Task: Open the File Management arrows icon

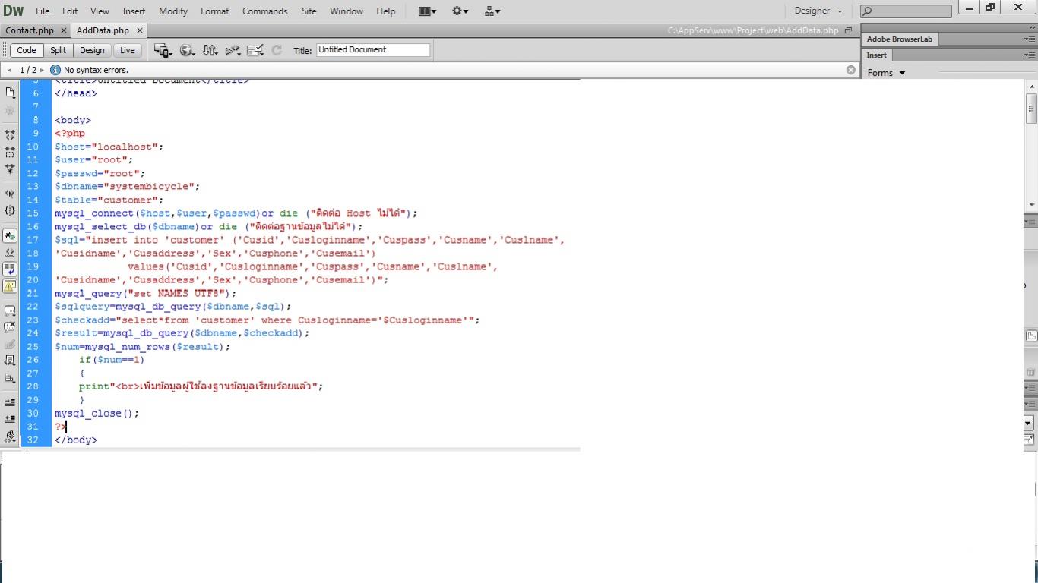Action: click(210, 50)
